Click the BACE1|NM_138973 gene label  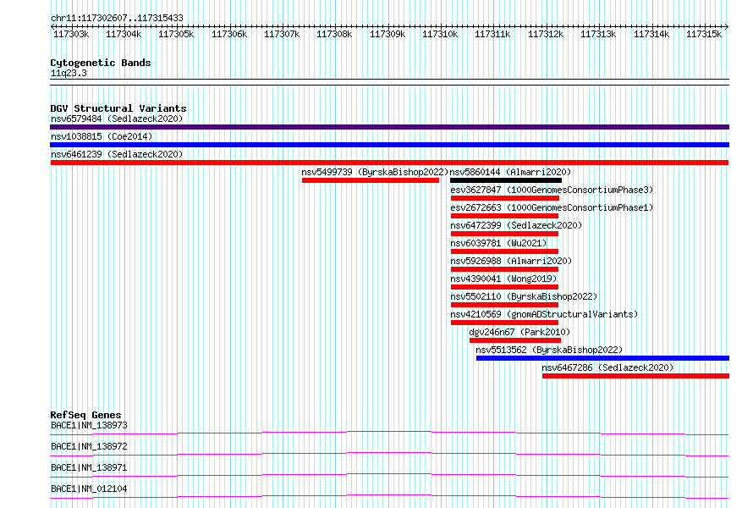(89, 425)
